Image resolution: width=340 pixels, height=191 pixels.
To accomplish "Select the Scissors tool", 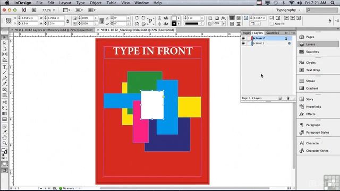I will [x=4, y=102].
